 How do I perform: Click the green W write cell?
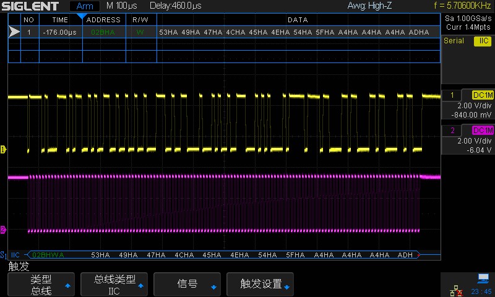[140, 32]
